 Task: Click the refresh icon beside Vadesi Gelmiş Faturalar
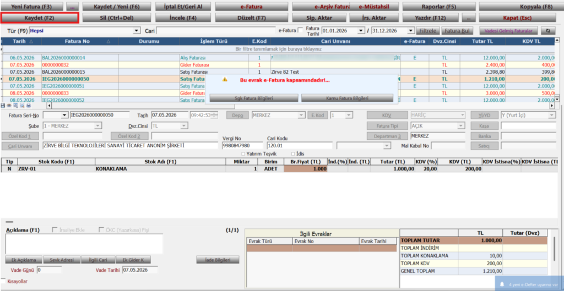[548, 31]
